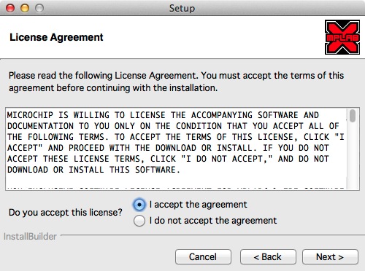Click the "License Agreement" heading
365x271 pixels.
56,37
